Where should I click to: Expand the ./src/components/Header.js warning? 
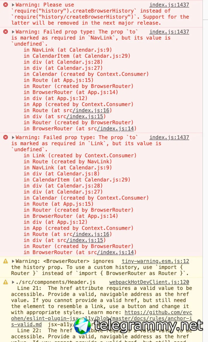point(13,282)
